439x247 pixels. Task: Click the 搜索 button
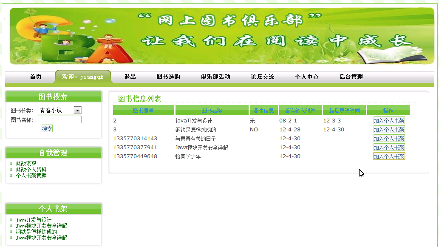click(47, 129)
